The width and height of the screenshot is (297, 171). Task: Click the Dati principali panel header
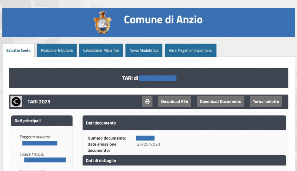pyautogui.click(x=42, y=121)
